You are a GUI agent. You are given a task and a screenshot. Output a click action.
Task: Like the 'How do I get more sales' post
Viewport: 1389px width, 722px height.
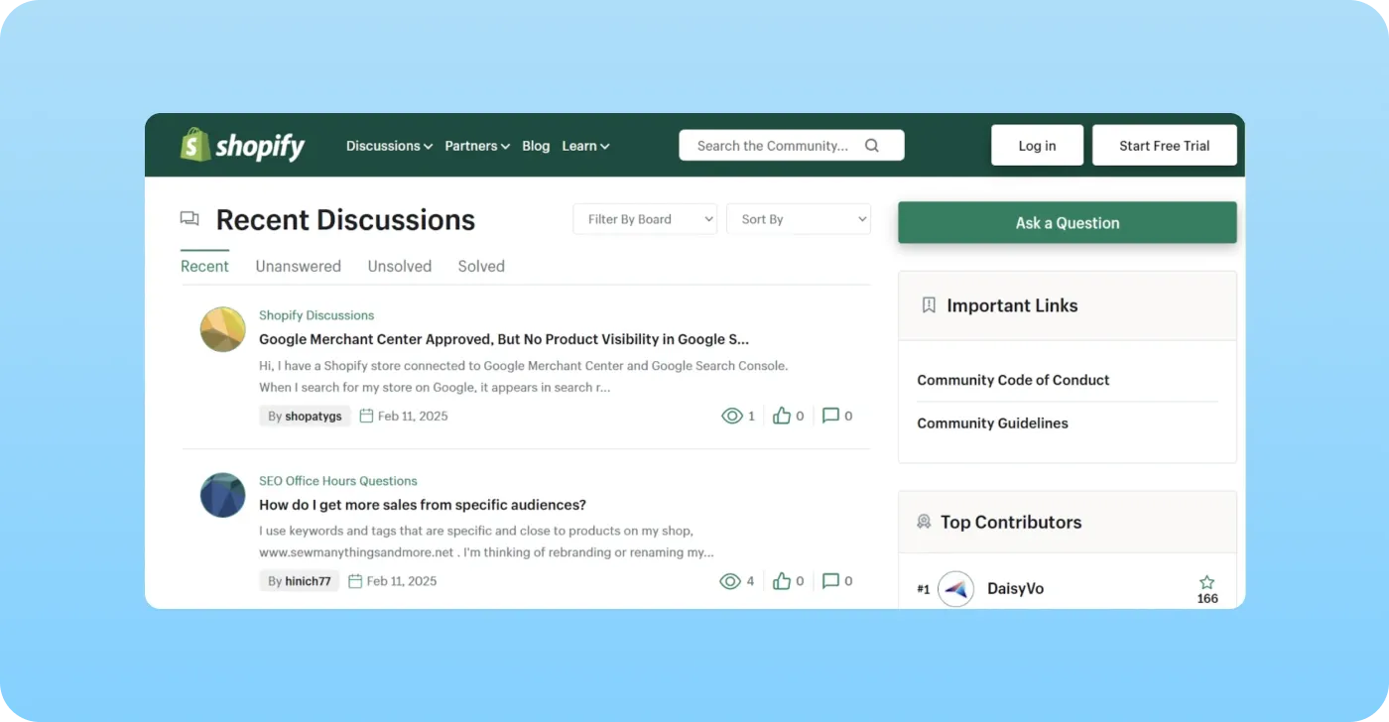[x=782, y=581]
